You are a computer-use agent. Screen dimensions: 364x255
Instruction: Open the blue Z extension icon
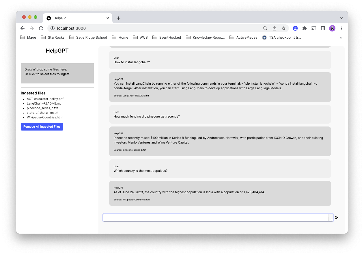click(295, 28)
